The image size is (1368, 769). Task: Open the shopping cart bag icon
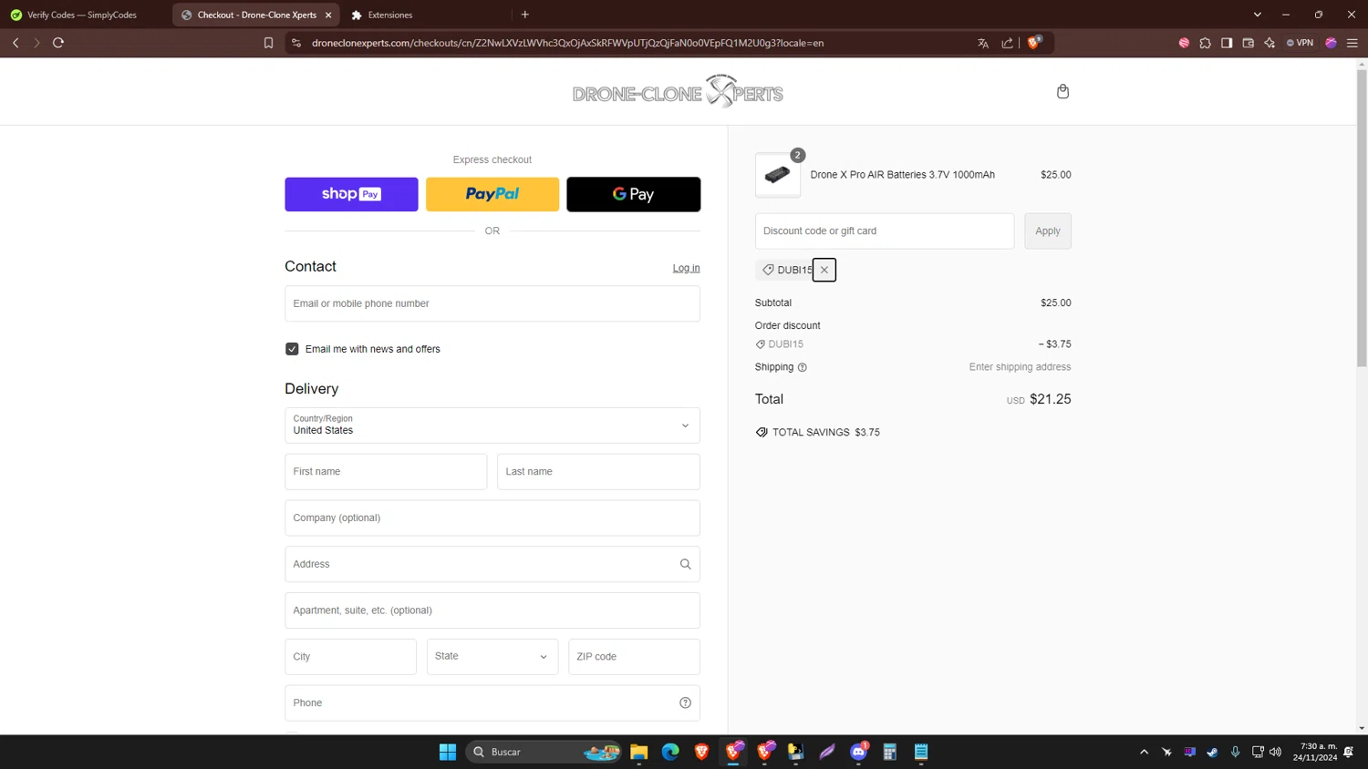coord(1062,91)
